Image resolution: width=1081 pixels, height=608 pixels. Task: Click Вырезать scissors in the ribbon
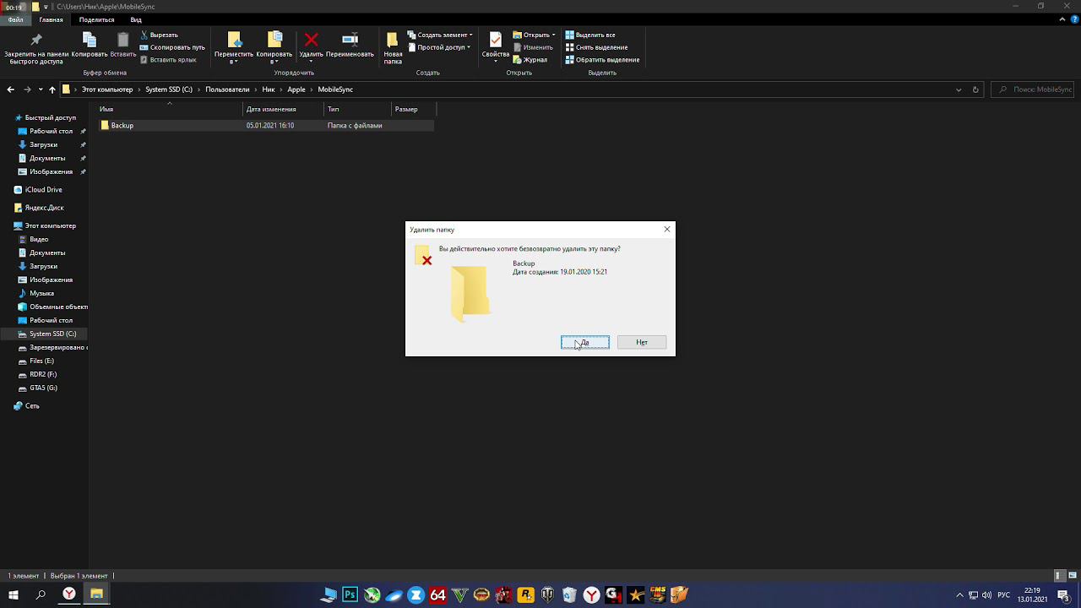159,35
